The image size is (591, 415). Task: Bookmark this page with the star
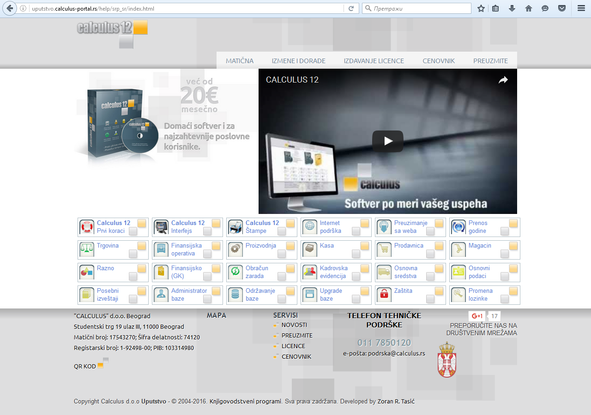tap(481, 8)
